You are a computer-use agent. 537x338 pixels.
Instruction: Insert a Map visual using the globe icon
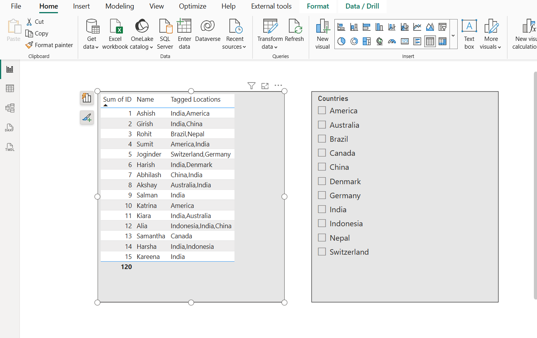point(379,41)
